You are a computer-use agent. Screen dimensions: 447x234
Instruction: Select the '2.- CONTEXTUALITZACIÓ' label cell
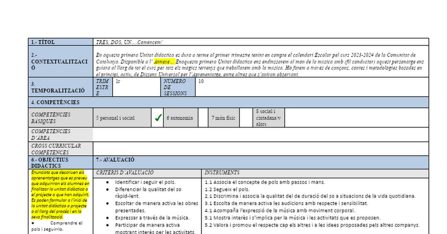(x=61, y=61)
